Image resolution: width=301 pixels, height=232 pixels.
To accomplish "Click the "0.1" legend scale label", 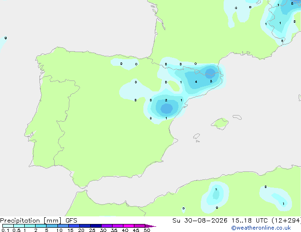I will click(x=5, y=230).
